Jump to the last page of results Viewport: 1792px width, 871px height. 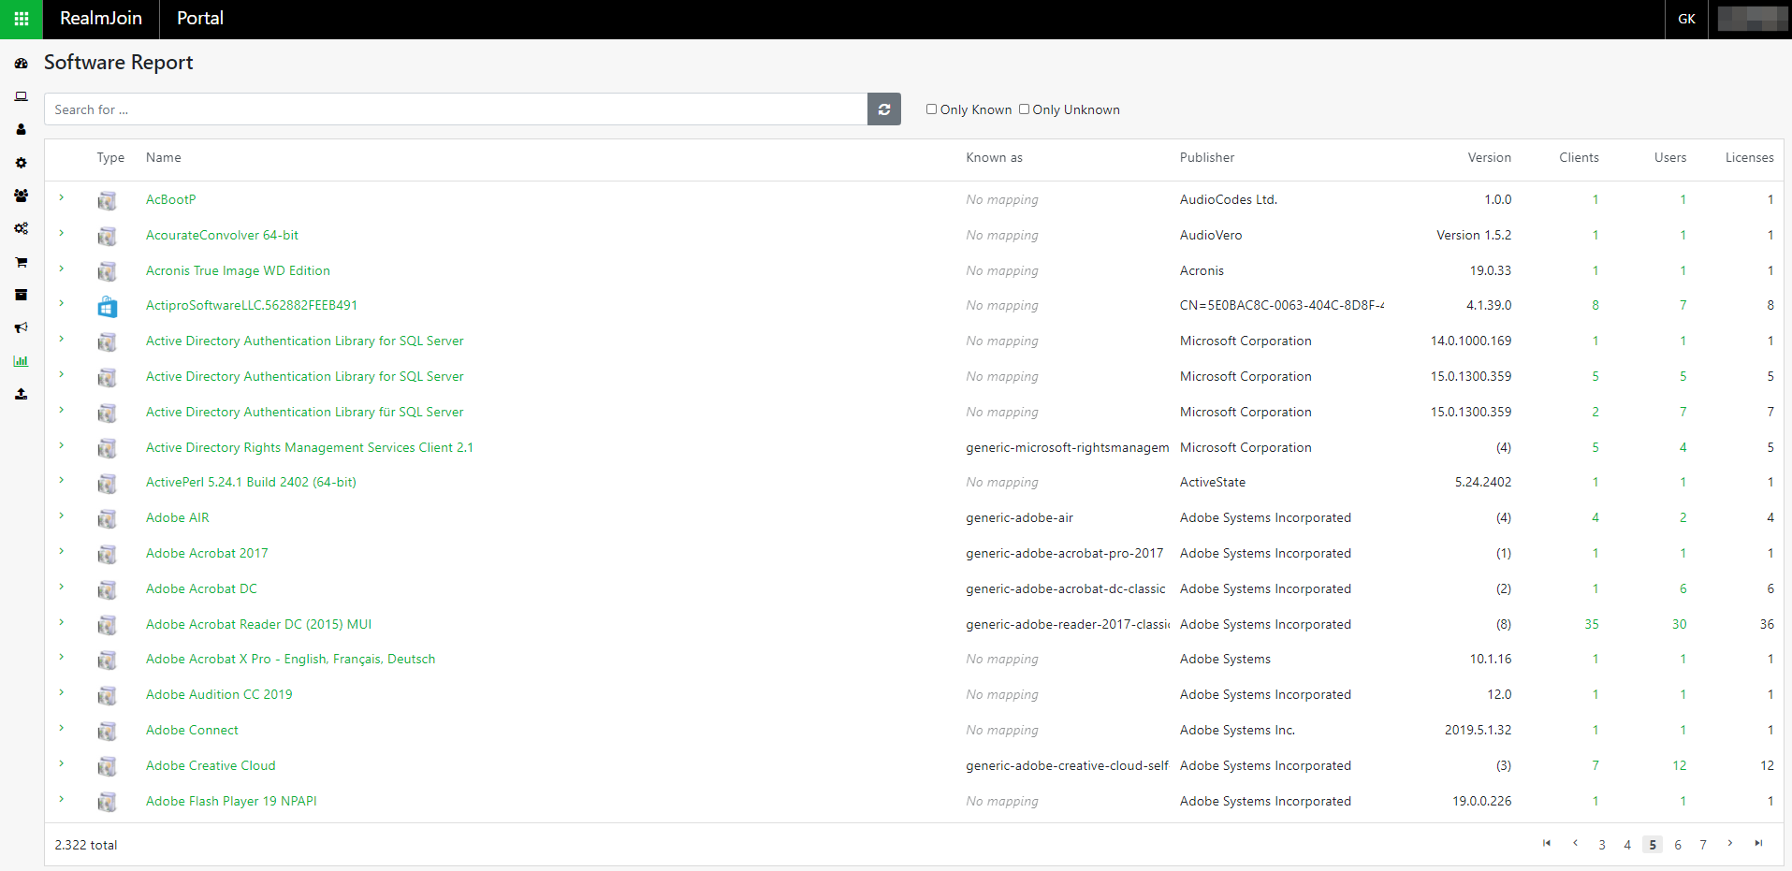pos(1758,844)
